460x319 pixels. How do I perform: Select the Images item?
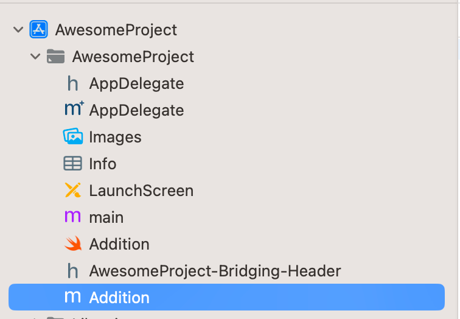[115, 137]
